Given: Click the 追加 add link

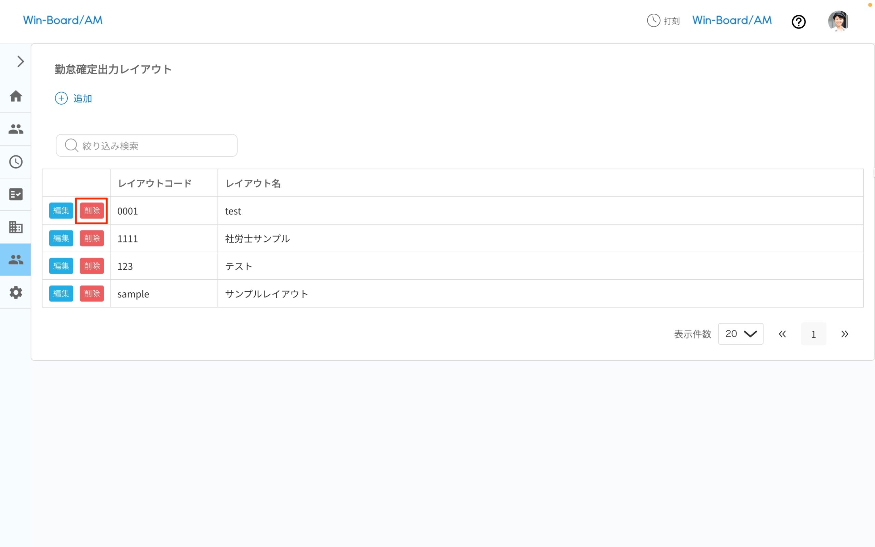Looking at the screenshot, I should point(73,98).
